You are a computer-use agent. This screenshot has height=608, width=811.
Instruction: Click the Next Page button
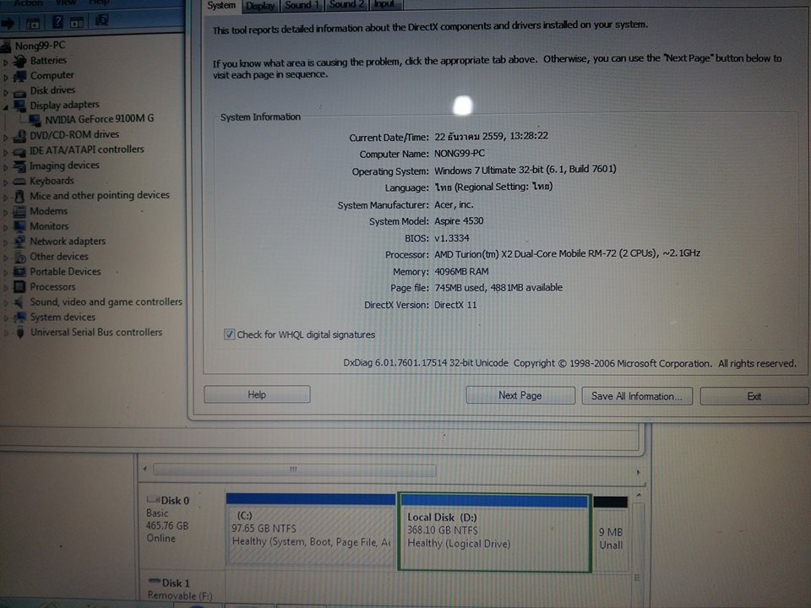click(520, 395)
